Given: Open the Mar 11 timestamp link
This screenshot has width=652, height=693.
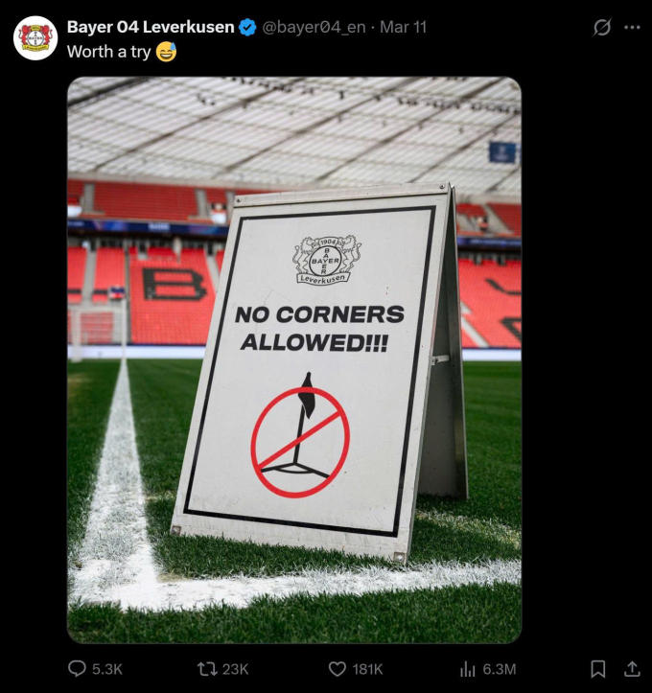Looking at the screenshot, I should coord(403,28).
